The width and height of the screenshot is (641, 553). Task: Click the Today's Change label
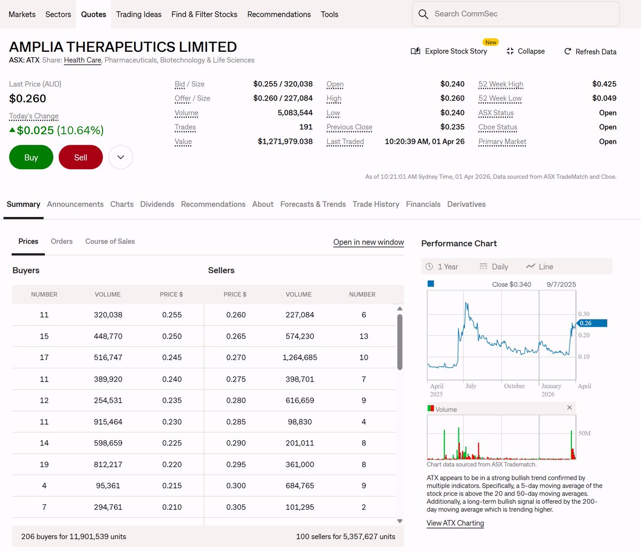point(34,116)
